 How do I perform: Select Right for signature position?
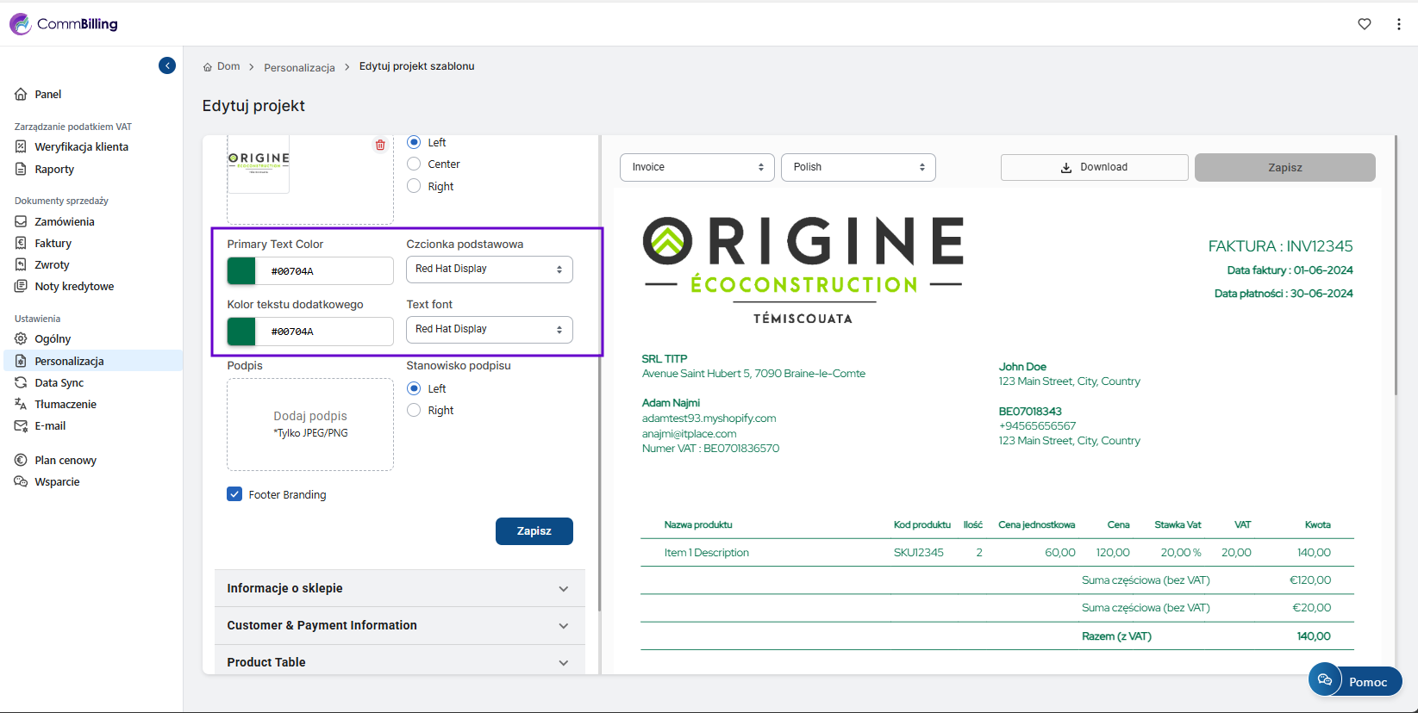coord(414,411)
